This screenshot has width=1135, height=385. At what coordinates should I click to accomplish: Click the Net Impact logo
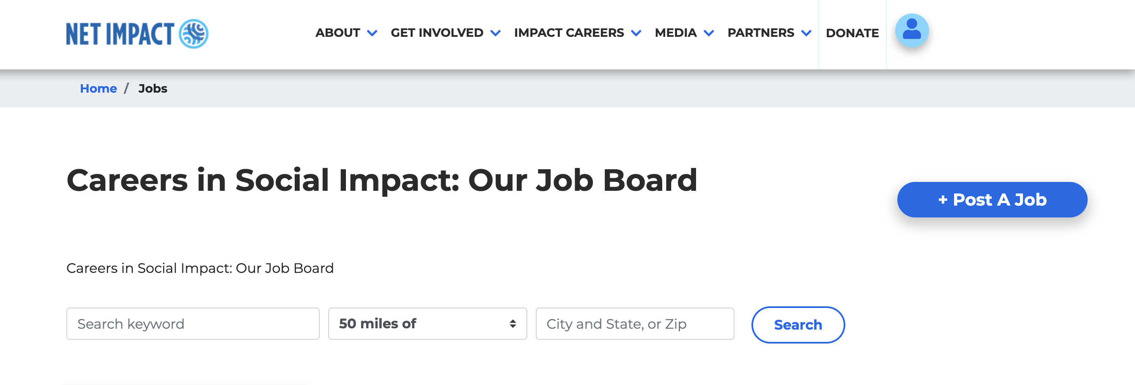pos(137,33)
